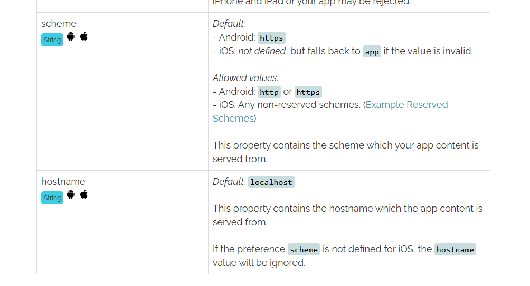Click the Default label in hostname row

[229, 182]
